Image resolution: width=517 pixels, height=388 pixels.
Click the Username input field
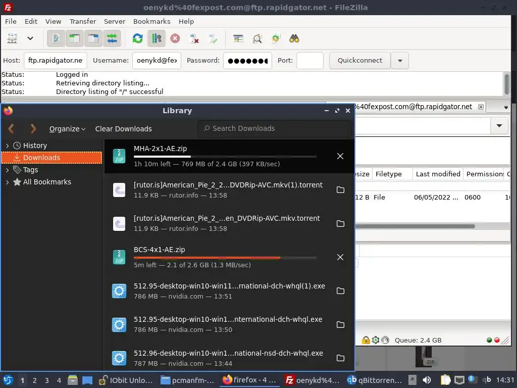click(157, 61)
